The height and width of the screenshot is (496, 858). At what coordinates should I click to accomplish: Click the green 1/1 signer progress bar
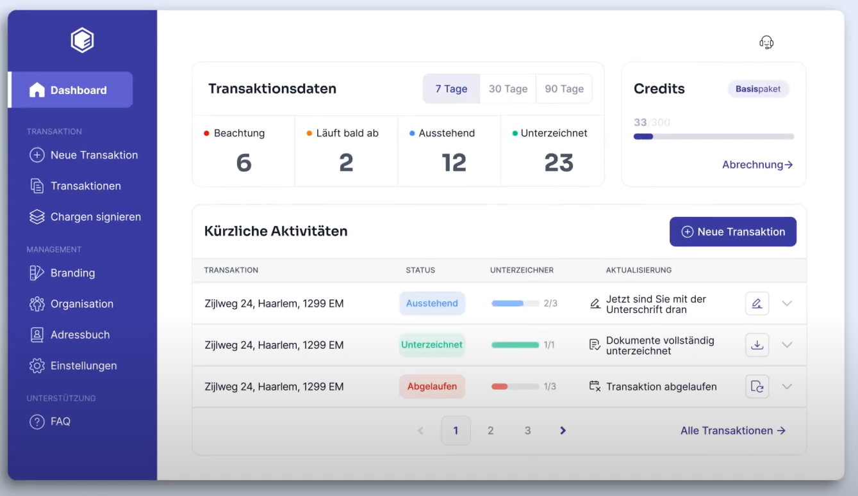tap(515, 345)
